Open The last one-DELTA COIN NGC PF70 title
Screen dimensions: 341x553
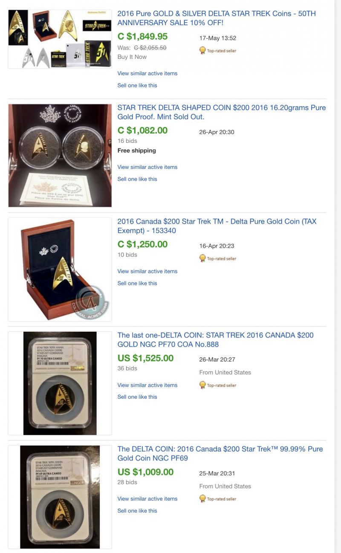[x=215, y=340]
